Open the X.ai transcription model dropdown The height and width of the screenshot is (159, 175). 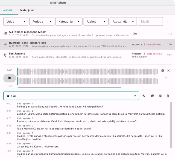coord(71,96)
